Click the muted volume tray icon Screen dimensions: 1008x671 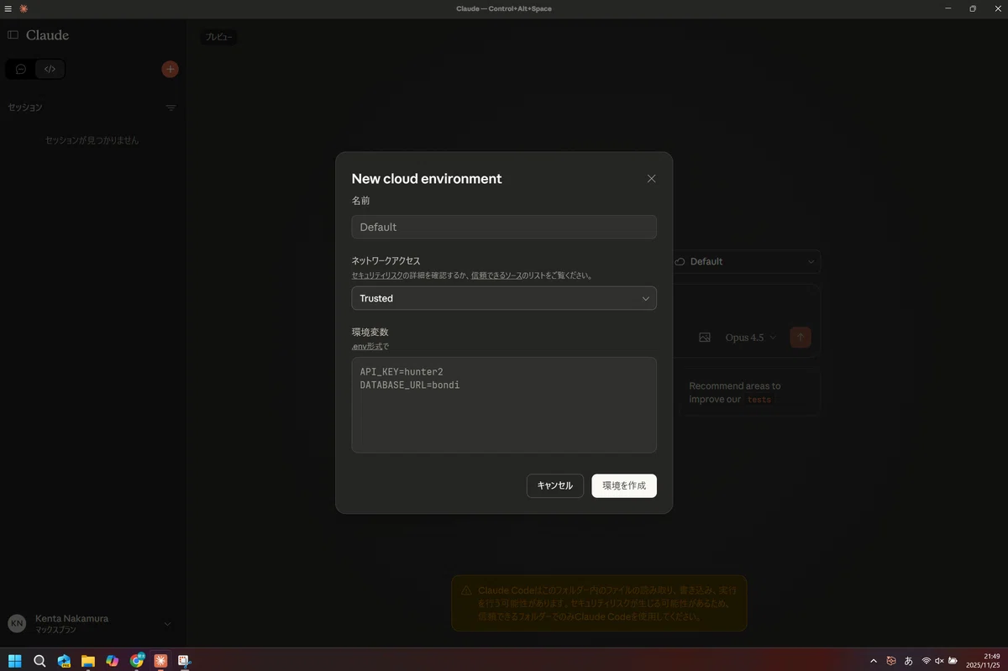[939, 661]
